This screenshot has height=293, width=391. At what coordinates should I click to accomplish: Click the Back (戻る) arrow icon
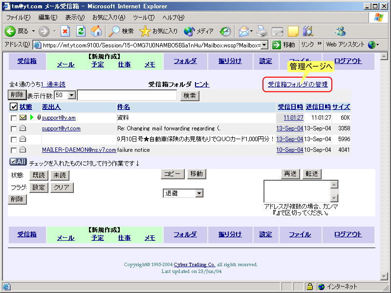click(x=10, y=31)
